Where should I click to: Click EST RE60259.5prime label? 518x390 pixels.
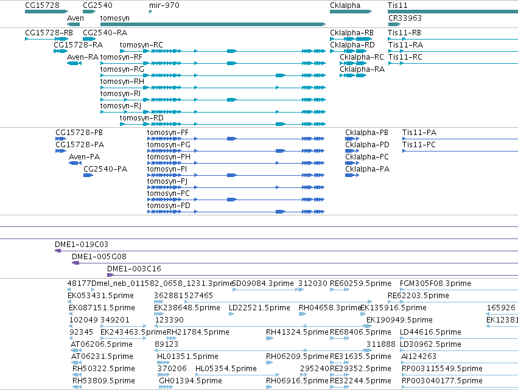[x=360, y=284]
